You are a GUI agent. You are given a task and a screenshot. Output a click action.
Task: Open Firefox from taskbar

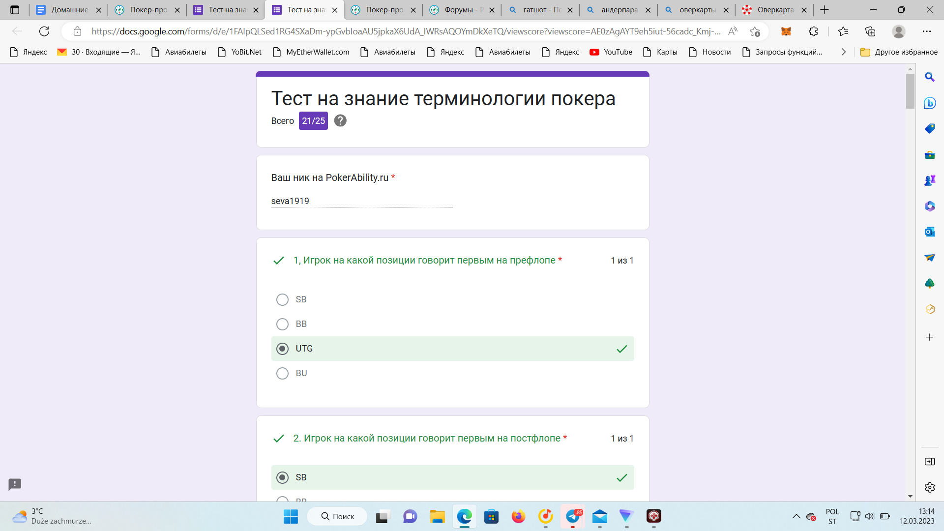(518, 516)
